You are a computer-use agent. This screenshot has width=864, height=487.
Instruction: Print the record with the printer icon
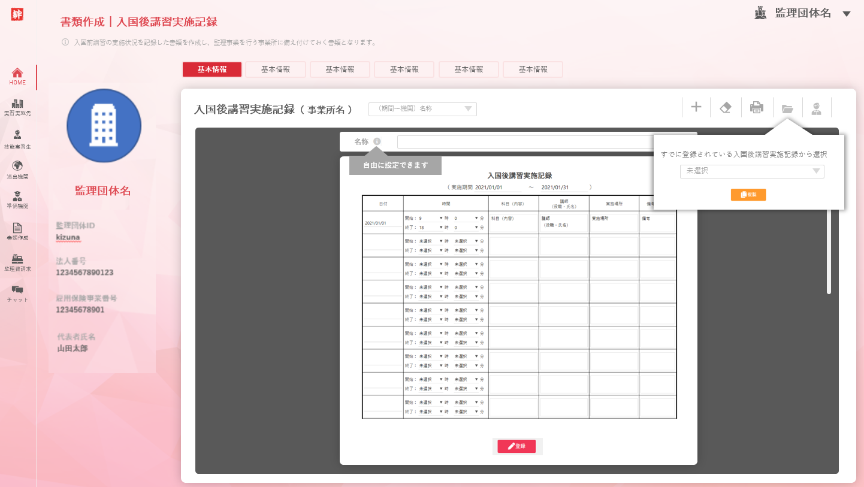click(x=757, y=108)
